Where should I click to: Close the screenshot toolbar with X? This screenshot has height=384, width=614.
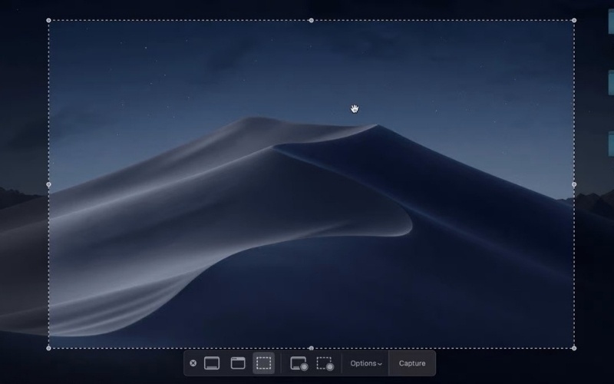(193, 363)
